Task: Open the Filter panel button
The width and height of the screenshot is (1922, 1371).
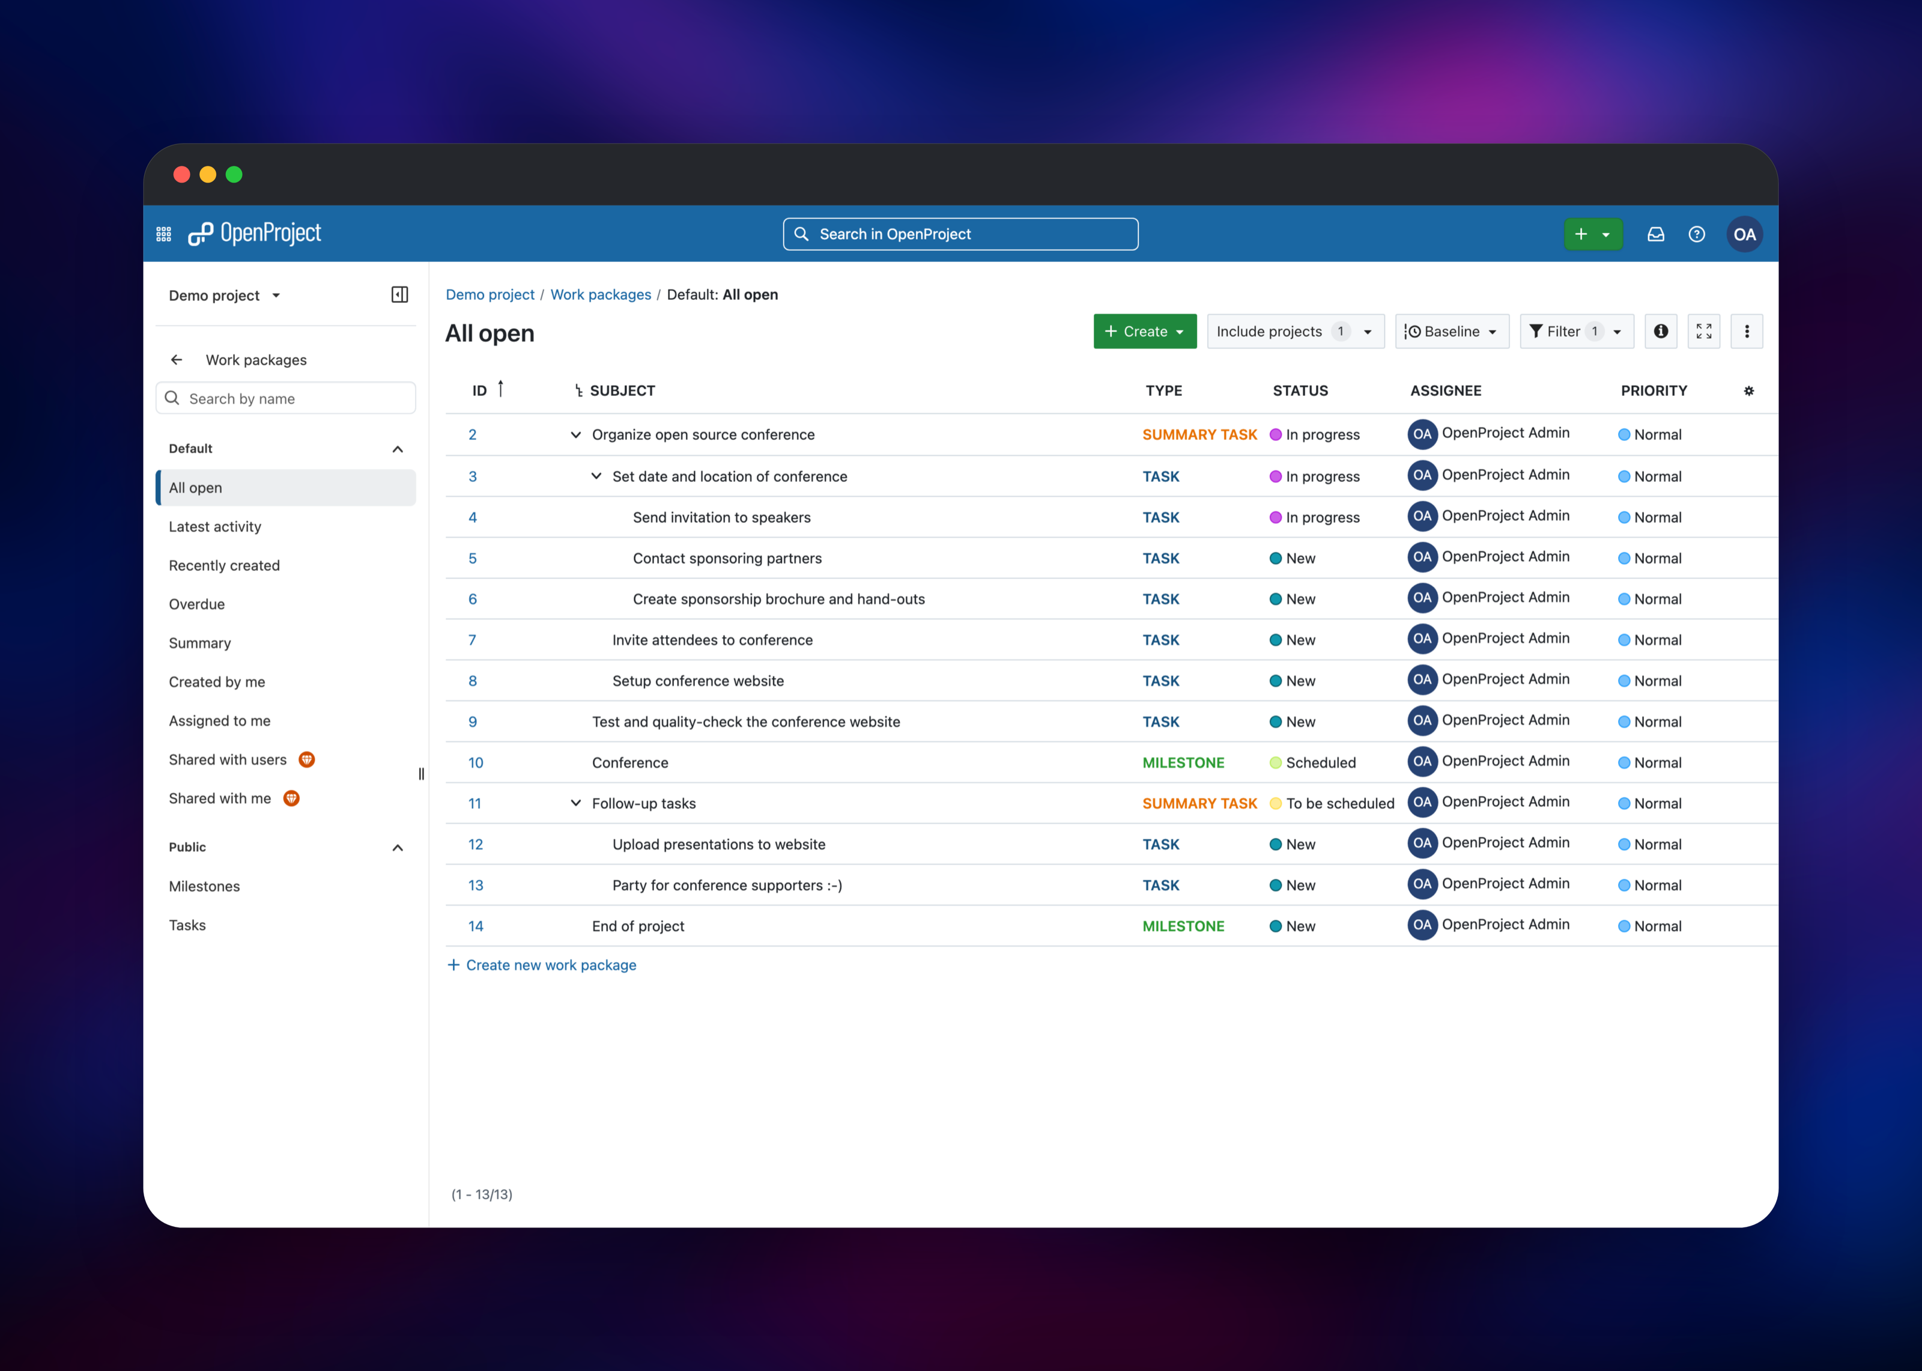Action: click(x=1577, y=331)
